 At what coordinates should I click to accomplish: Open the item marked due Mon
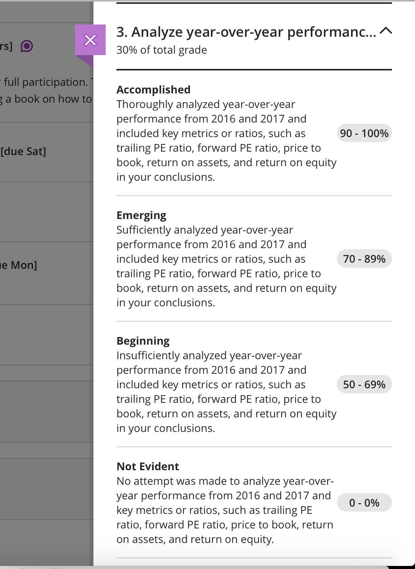[x=18, y=265]
